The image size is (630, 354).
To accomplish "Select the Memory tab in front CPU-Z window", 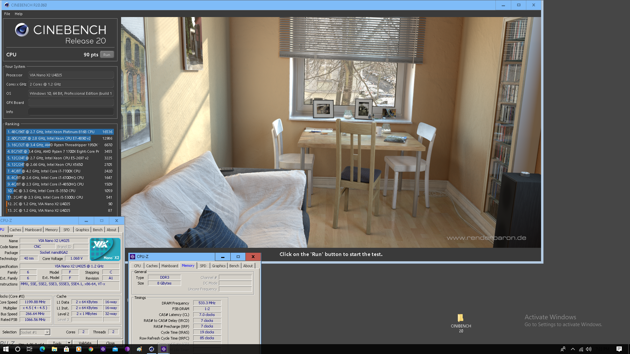I will click(x=188, y=265).
